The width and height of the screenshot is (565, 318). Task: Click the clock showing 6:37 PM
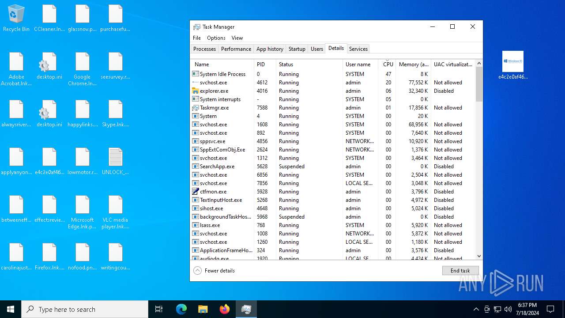click(527, 309)
